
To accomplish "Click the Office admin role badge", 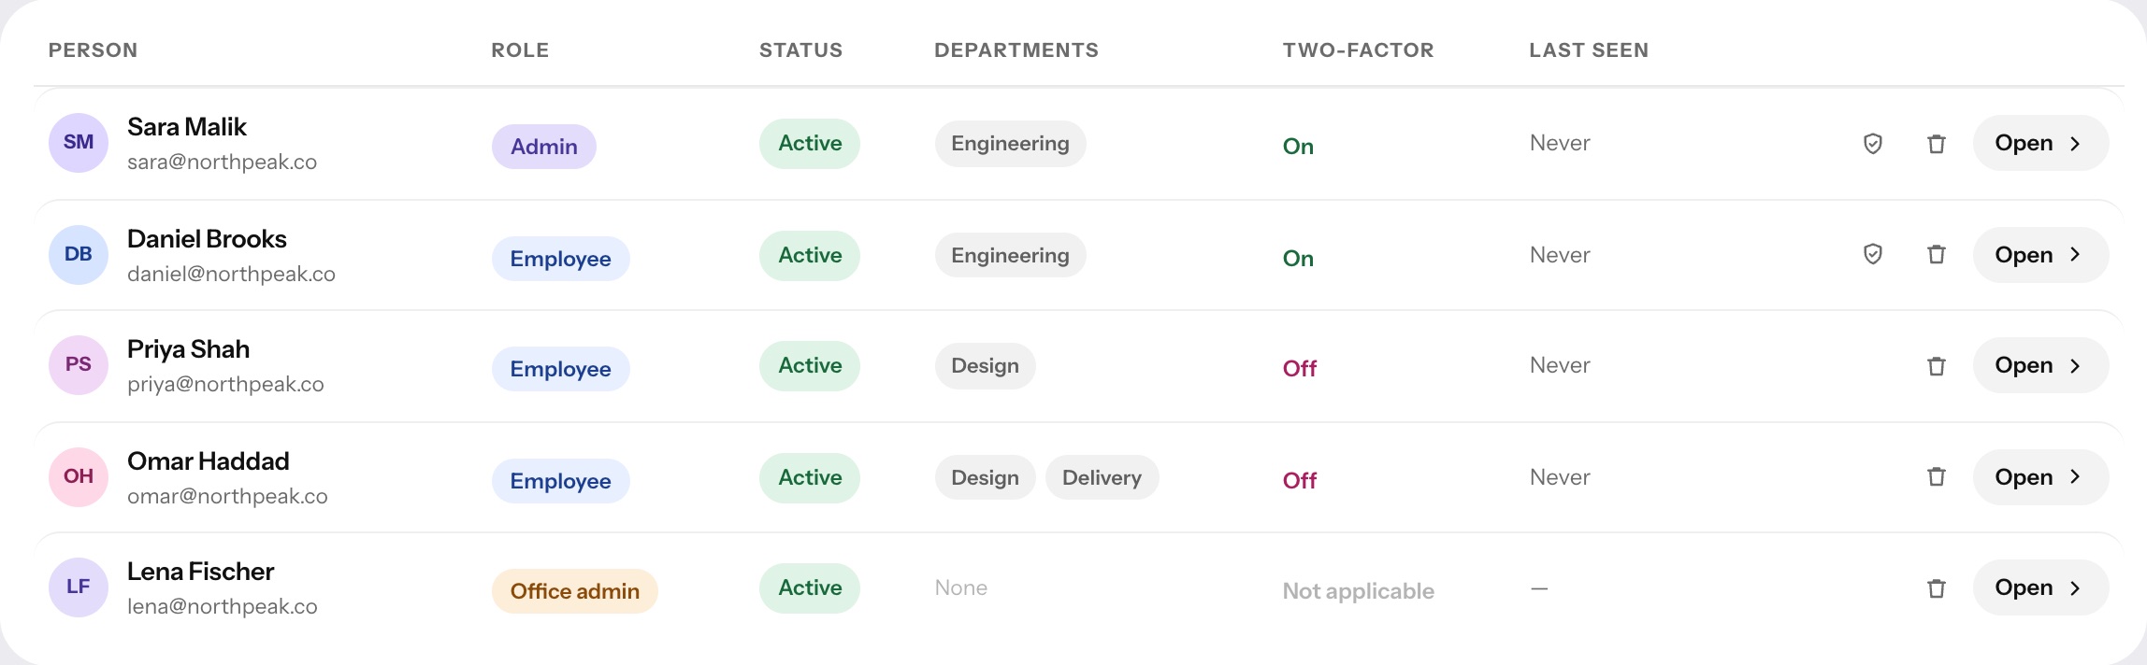I will click(575, 591).
